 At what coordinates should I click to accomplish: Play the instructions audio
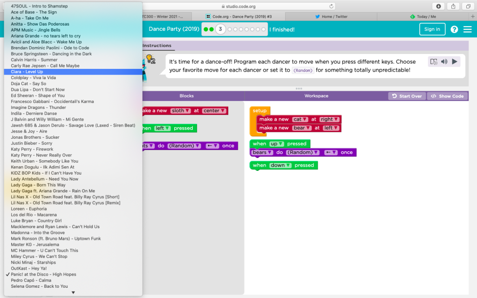[455, 61]
